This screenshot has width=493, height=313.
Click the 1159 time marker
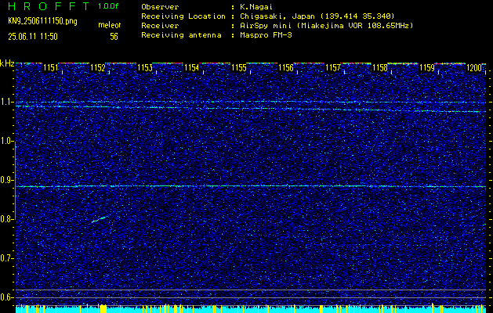click(427, 67)
